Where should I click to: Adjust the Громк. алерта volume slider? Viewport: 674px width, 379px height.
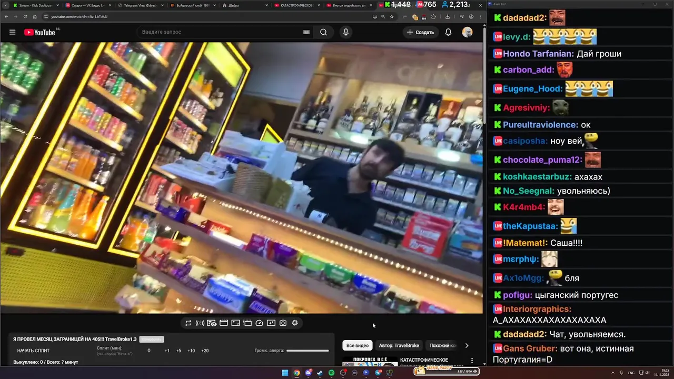[308, 351]
